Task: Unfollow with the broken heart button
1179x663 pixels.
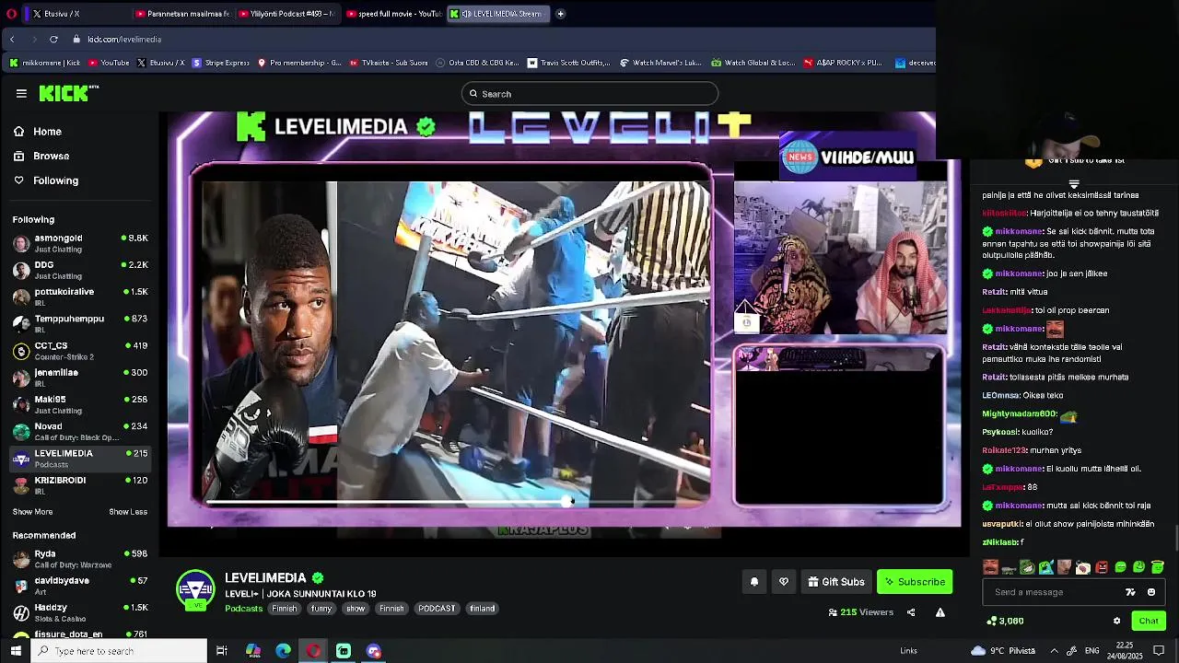Action: pos(784,582)
